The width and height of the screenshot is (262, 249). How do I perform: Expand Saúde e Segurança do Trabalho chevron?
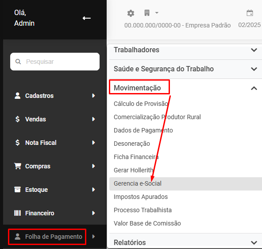(x=254, y=69)
